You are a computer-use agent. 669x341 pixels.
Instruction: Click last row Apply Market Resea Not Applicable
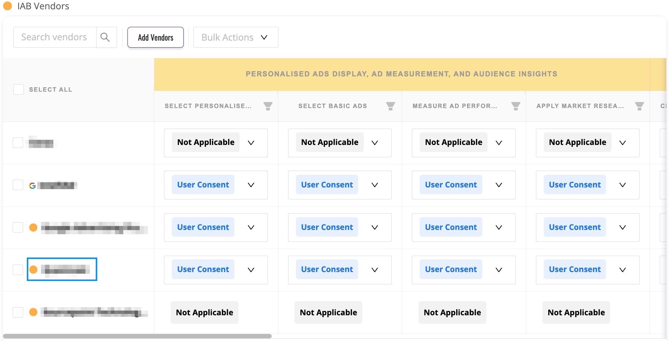(x=576, y=312)
